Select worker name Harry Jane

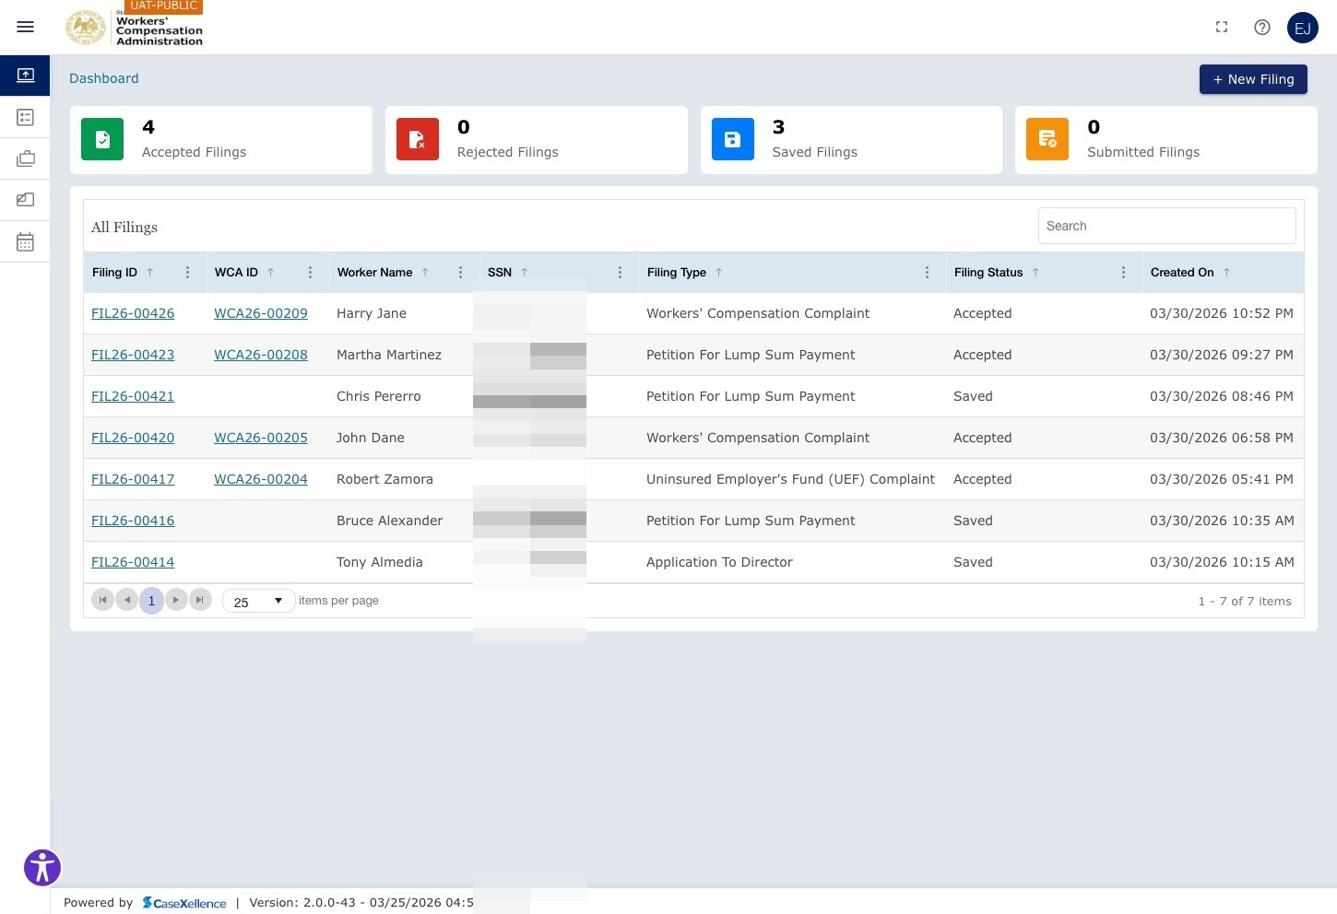click(x=372, y=313)
